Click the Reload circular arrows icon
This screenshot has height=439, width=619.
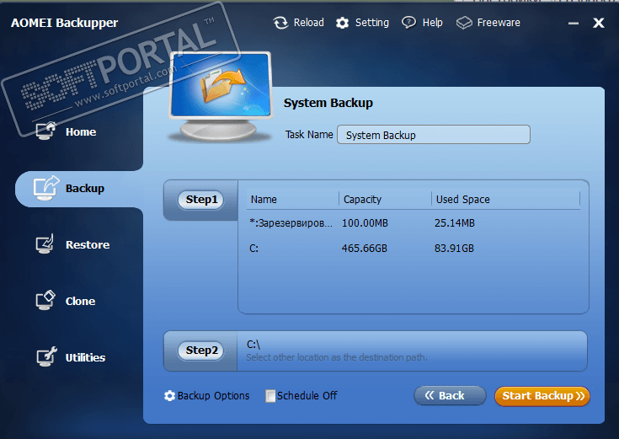pos(280,23)
